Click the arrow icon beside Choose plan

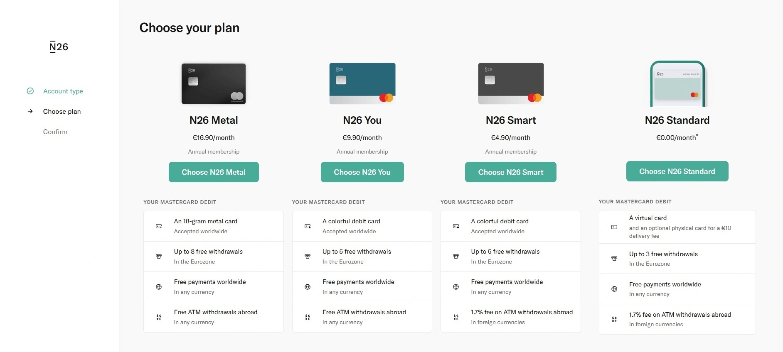click(30, 111)
